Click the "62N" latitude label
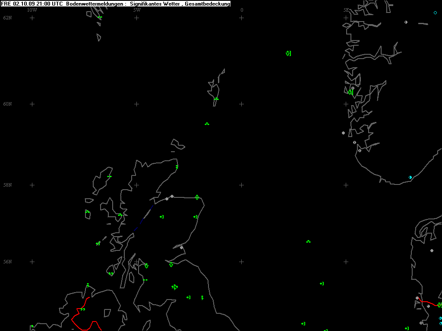This screenshot has height=331, width=442. [7, 18]
